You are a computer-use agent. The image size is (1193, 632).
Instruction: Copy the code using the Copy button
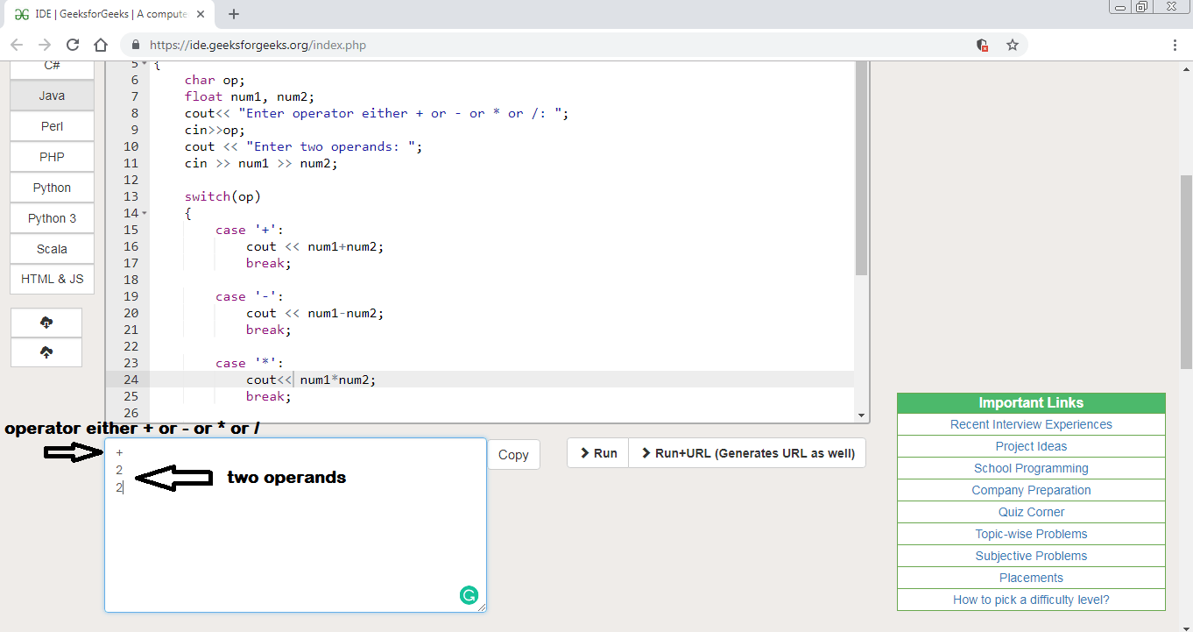[x=513, y=454]
